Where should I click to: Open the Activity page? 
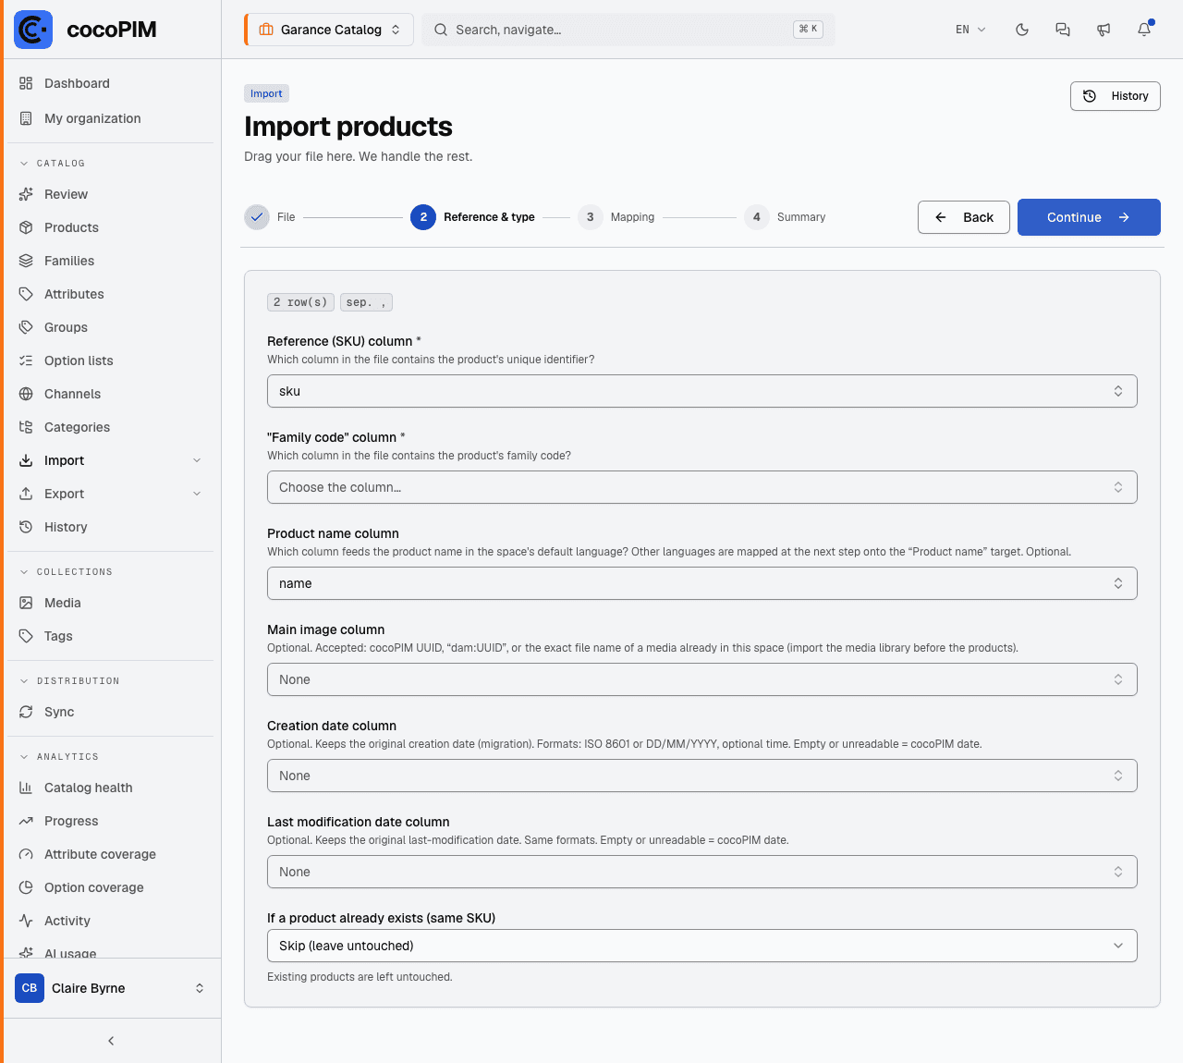pyautogui.click(x=111, y=921)
